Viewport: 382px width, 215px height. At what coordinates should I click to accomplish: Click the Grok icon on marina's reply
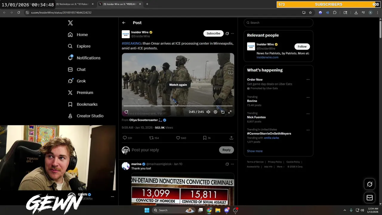[227, 164]
